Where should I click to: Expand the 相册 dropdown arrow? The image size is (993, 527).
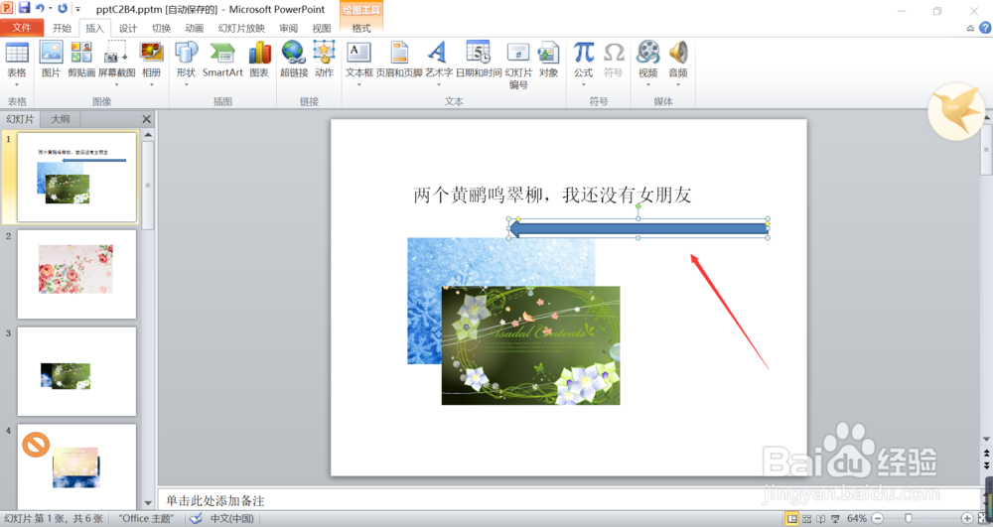tap(151, 84)
